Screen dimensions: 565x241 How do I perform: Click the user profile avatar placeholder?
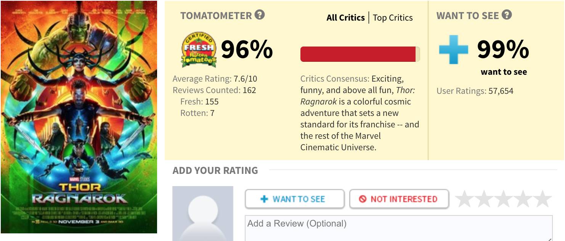pyautogui.click(x=202, y=214)
